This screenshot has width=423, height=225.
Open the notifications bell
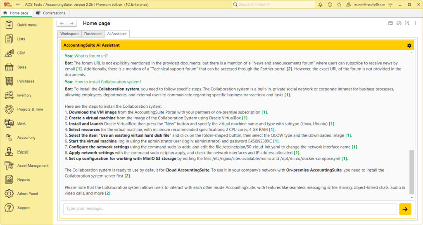pyautogui.click(x=320, y=5)
